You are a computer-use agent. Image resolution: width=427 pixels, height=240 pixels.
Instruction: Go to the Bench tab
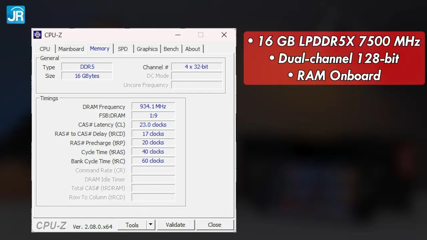(171, 49)
